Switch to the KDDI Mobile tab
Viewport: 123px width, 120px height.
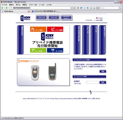15,11
